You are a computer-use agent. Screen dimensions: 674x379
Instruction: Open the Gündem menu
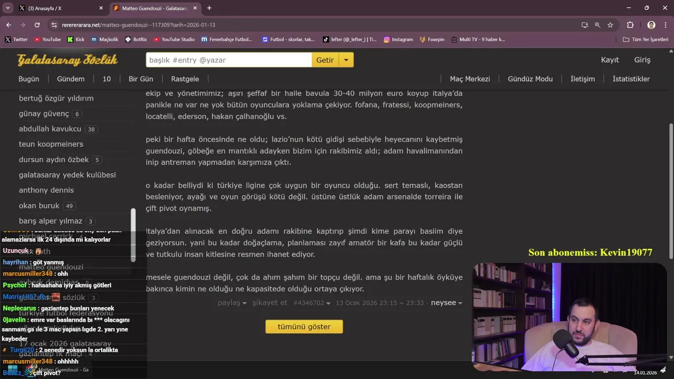tap(71, 79)
